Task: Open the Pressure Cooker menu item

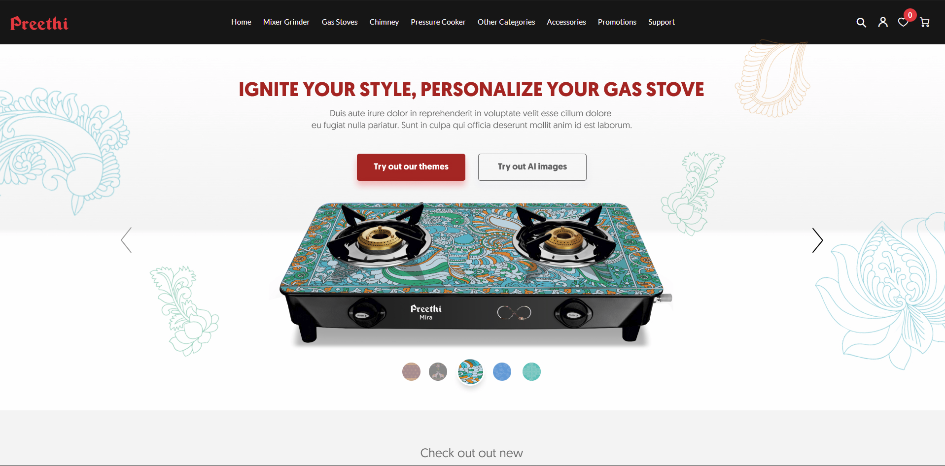Action: click(438, 22)
